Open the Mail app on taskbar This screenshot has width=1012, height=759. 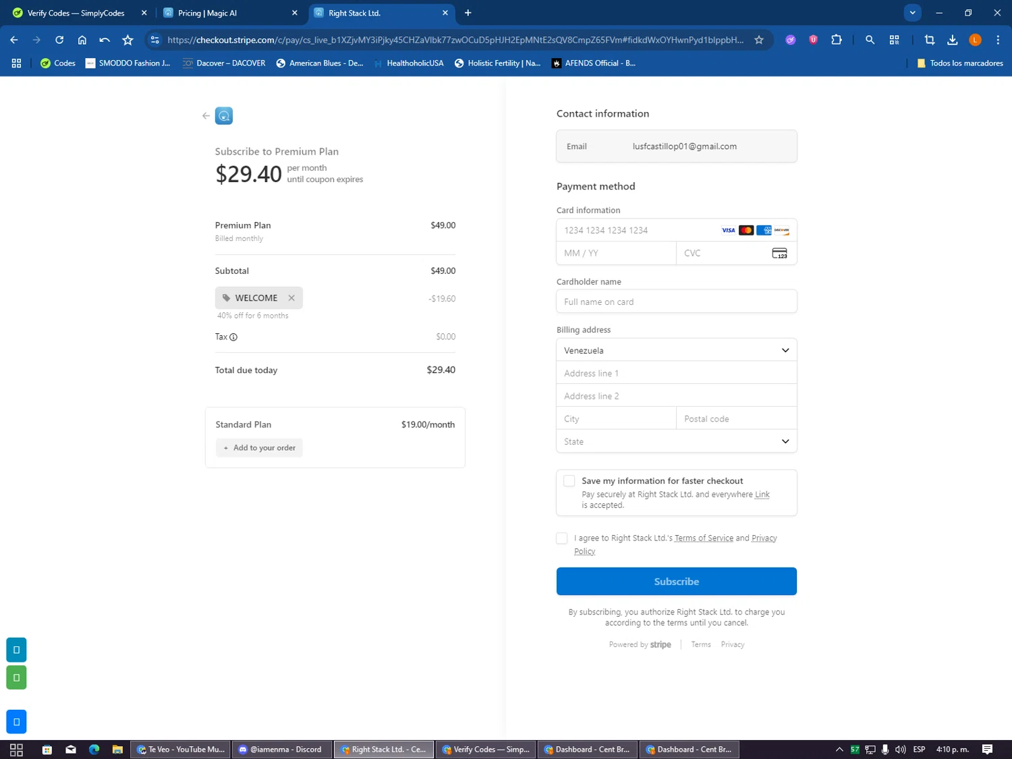coord(71,750)
